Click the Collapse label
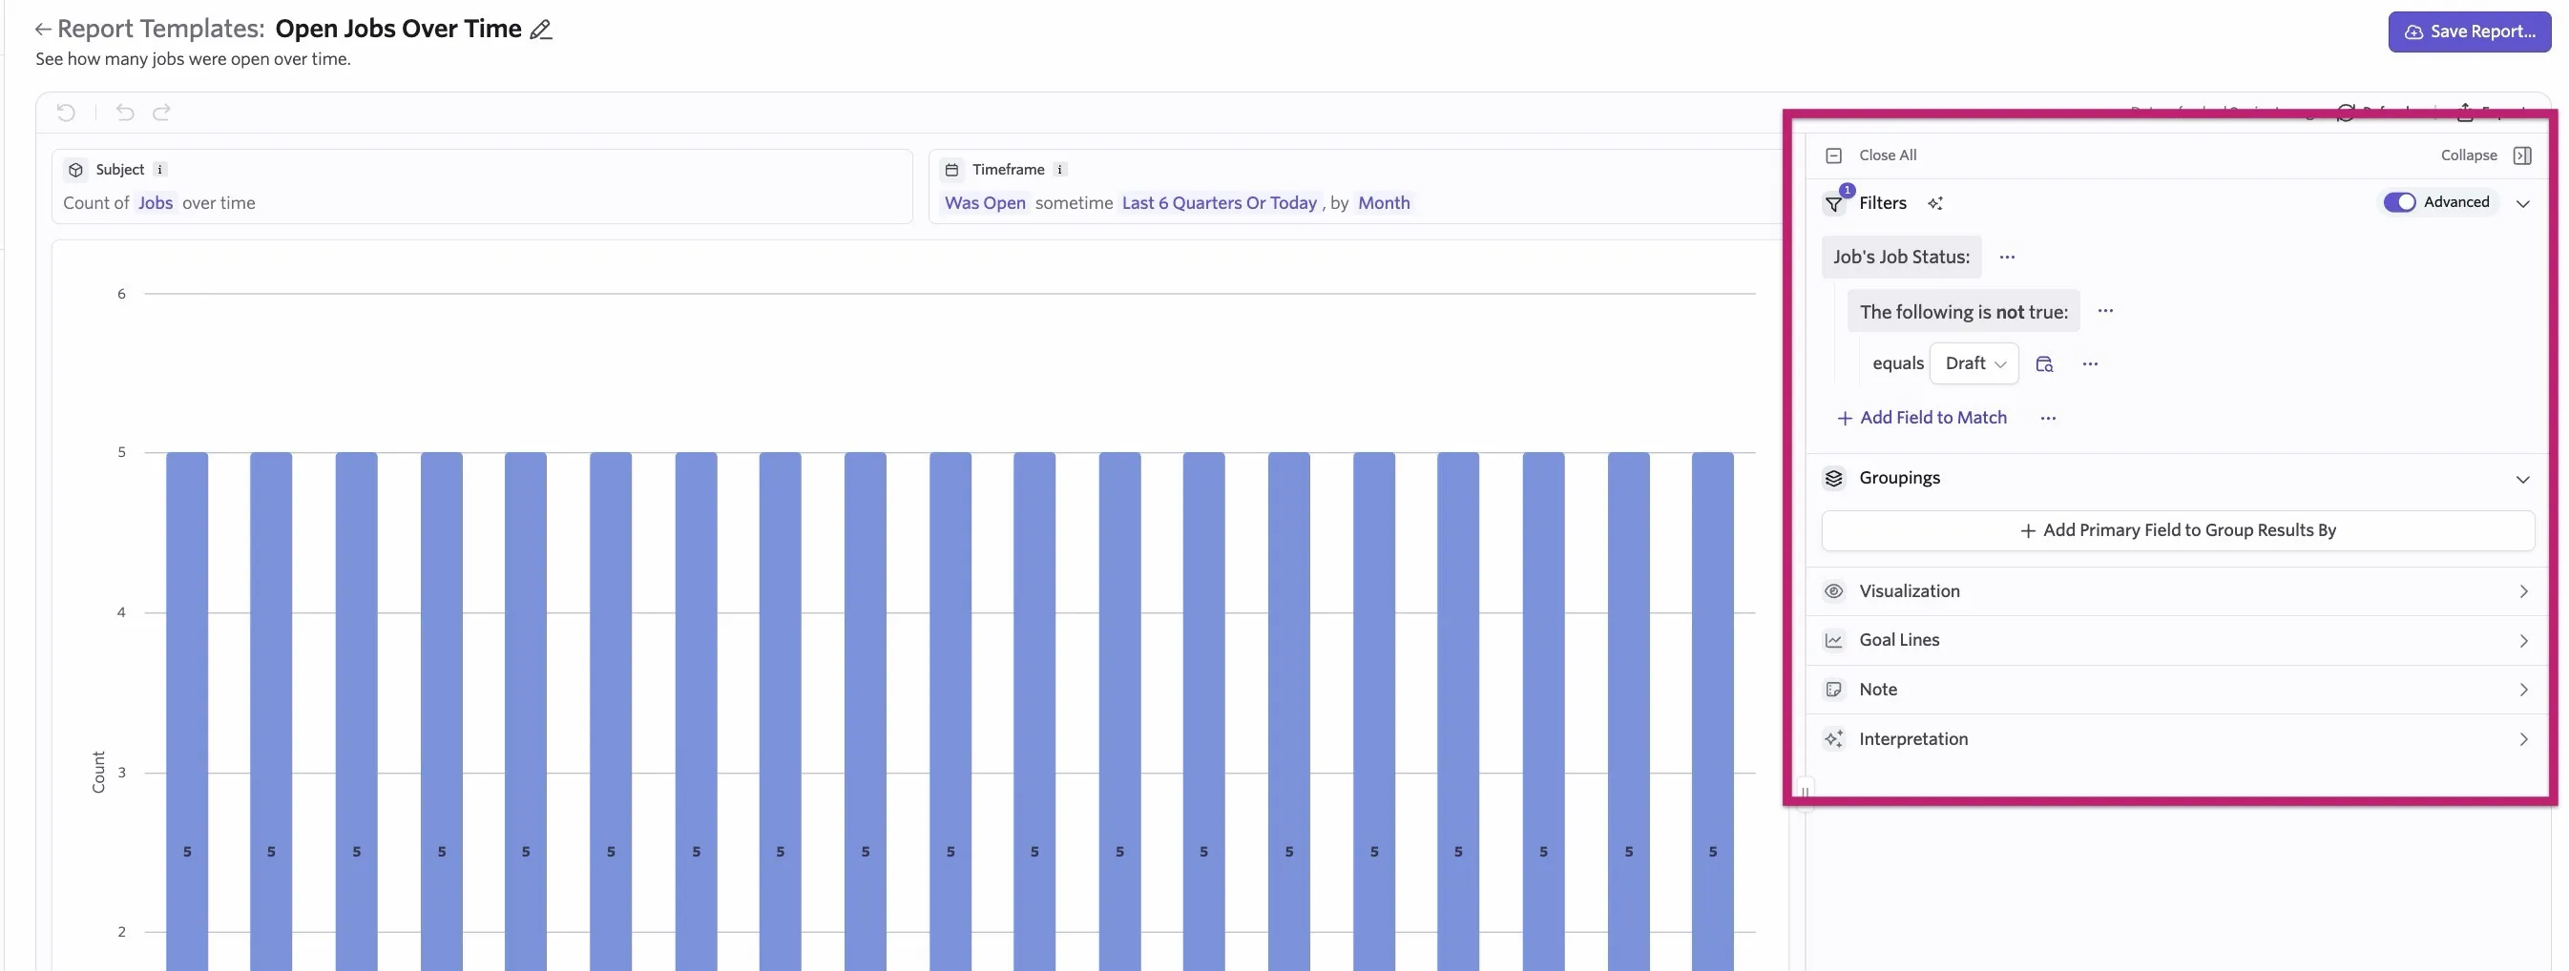The width and height of the screenshot is (2569, 971). click(x=2468, y=155)
